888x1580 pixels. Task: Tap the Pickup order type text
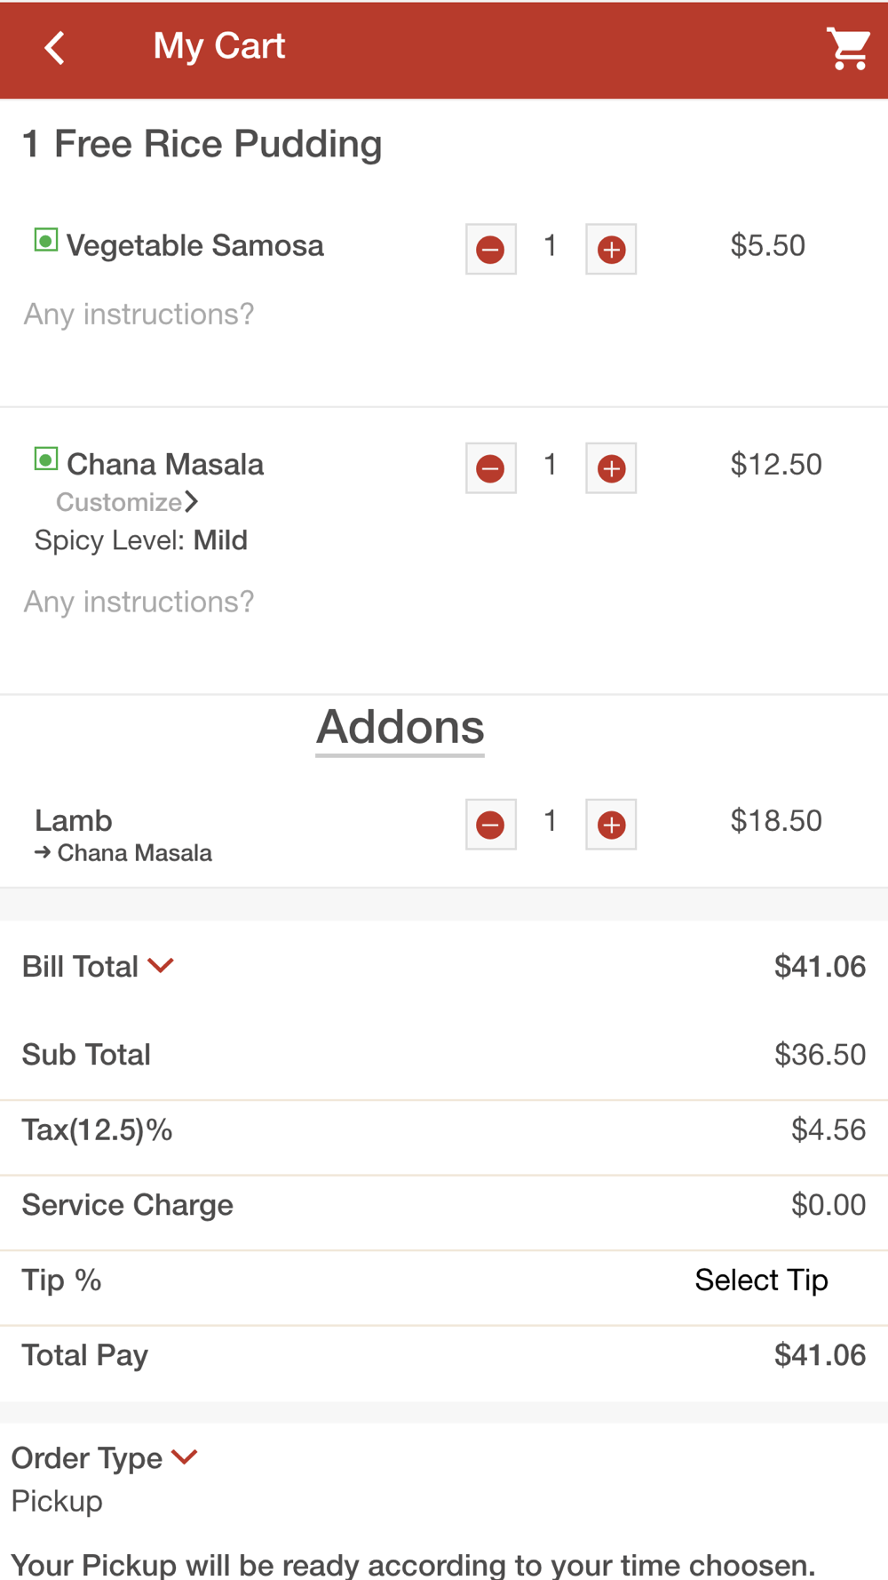click(57, 1501)
